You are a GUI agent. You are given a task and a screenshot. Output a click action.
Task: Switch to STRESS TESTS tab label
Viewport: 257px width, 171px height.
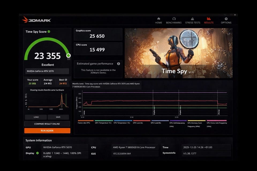pyautogui.click(x=193, y=23)
